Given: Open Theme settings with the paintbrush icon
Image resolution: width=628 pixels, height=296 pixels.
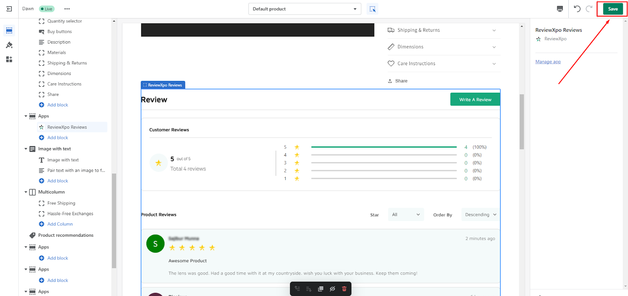Looking at the screenshot, I should pos(9,45).
